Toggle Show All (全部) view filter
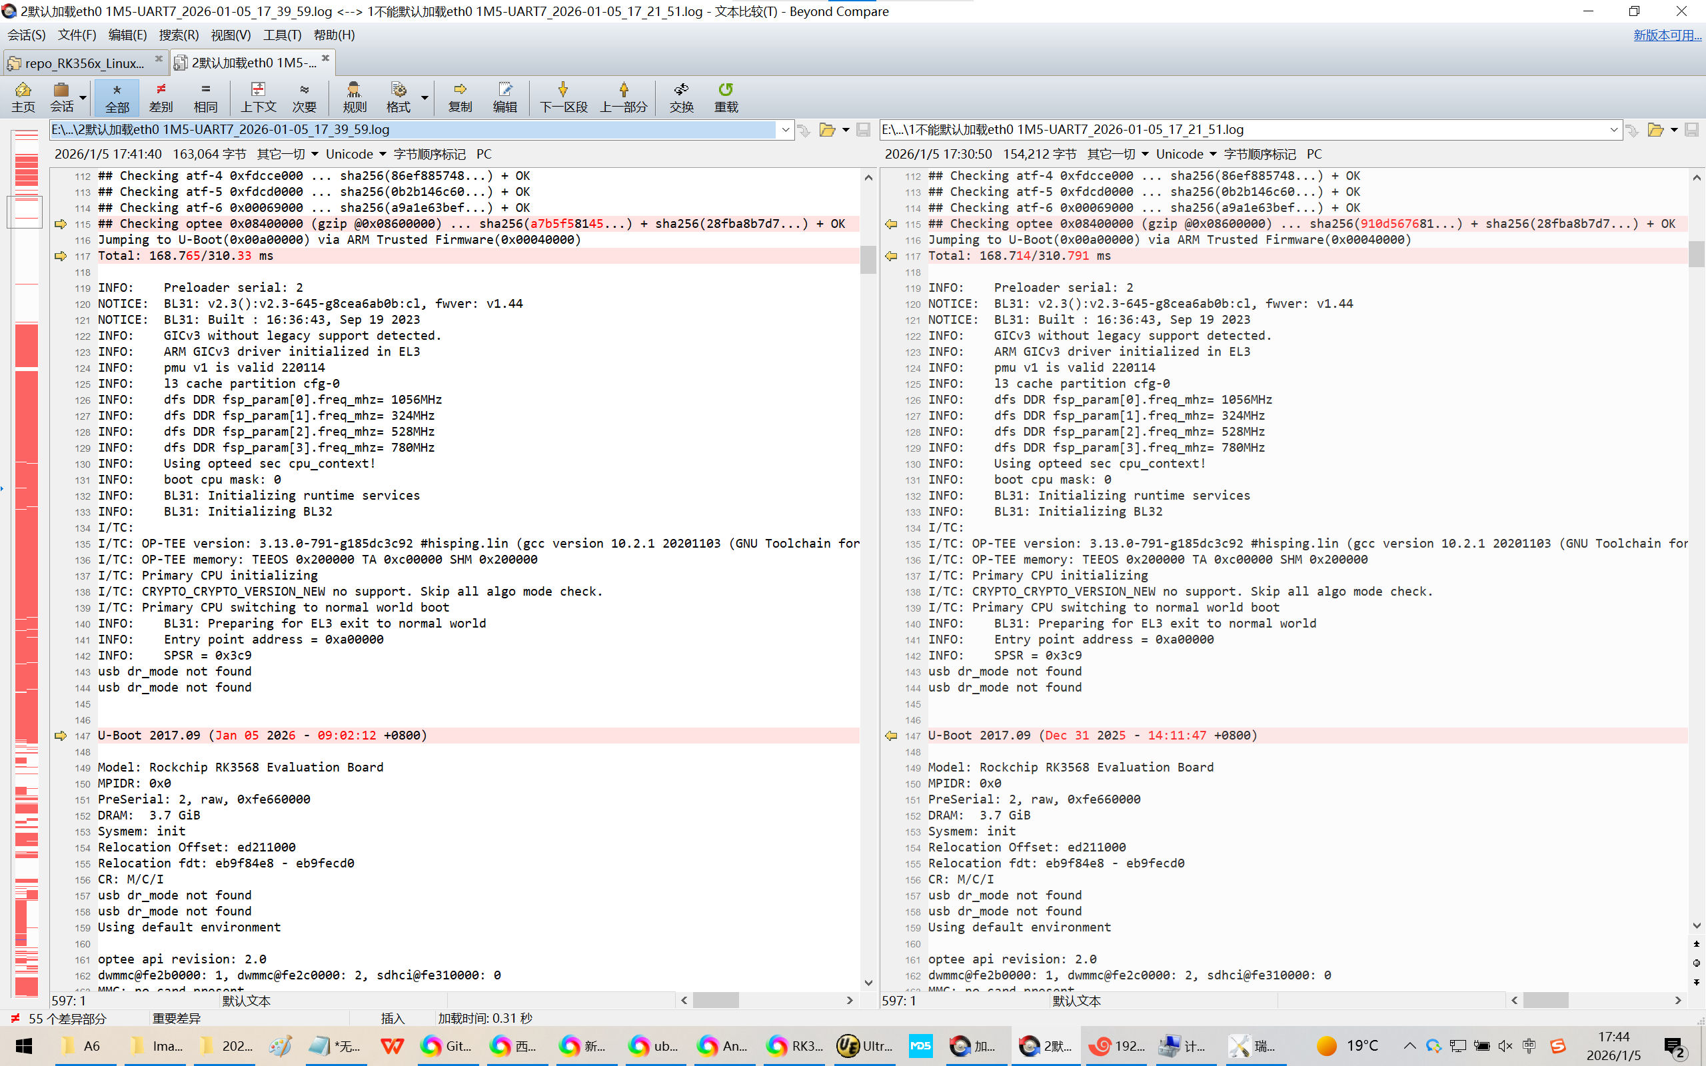Image resolution: width=1706 pixels, height=1066 pixels. 117,97
